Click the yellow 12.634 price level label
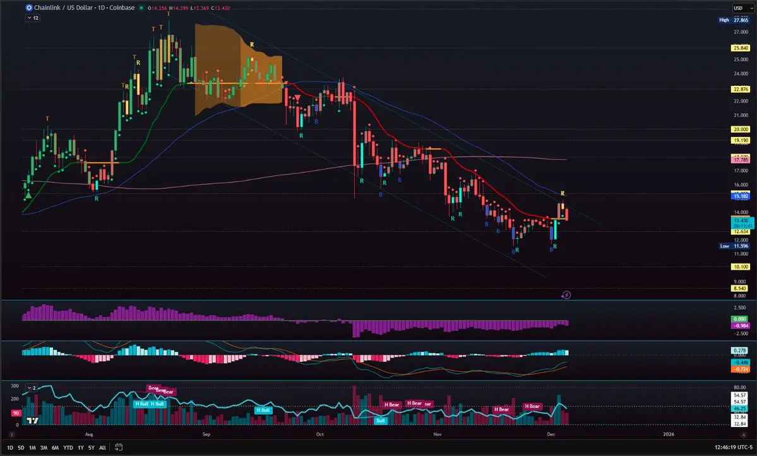The width and height of the screenshot is (757, 456). click(741, 232)
